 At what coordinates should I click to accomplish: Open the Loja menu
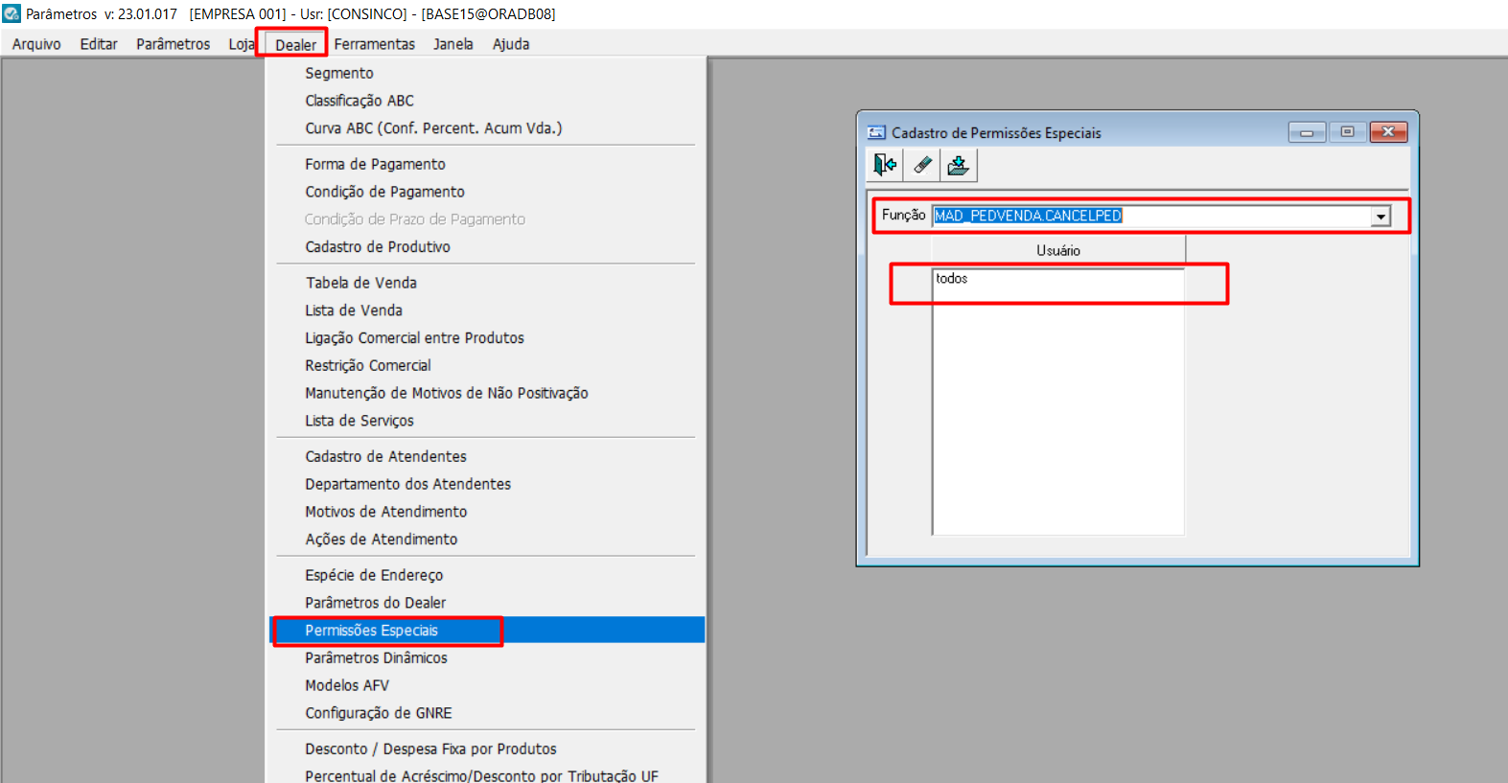tap(242, 44)
